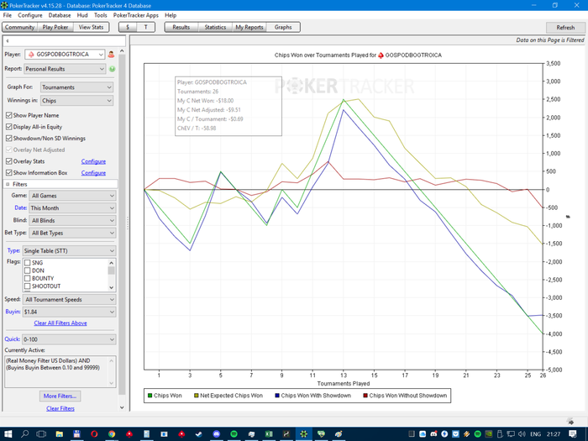Open the Speed dropdown

tap(69, 300)
